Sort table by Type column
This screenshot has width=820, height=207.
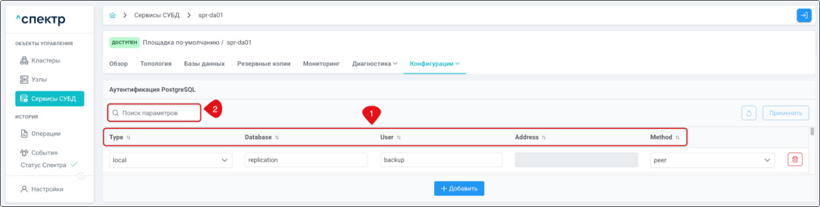128,138
